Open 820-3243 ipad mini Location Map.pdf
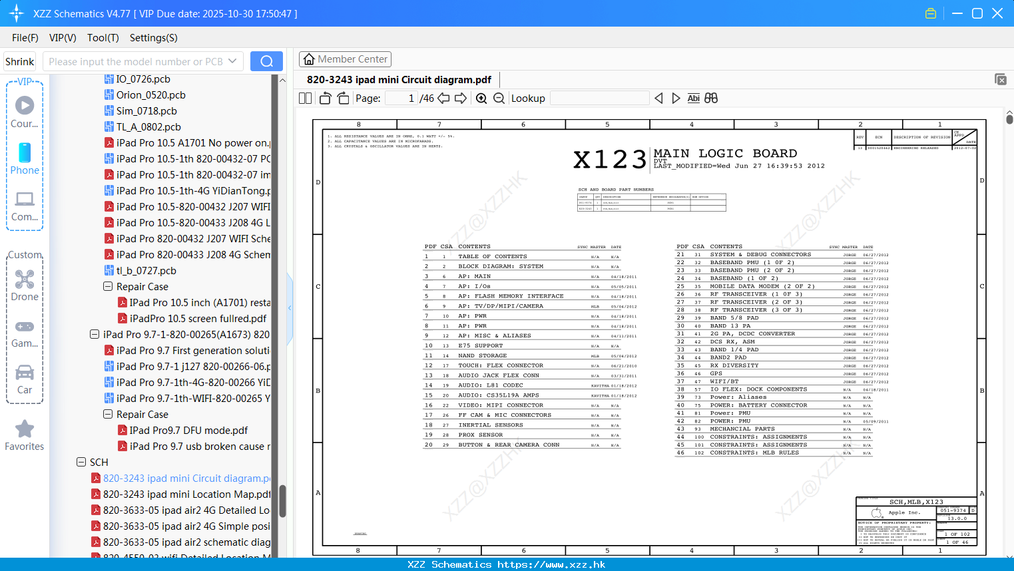The image size is (1014, 571). [181, 494]
